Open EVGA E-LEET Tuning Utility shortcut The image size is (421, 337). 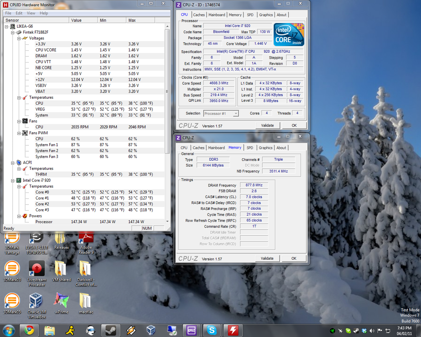click(37, 244)
